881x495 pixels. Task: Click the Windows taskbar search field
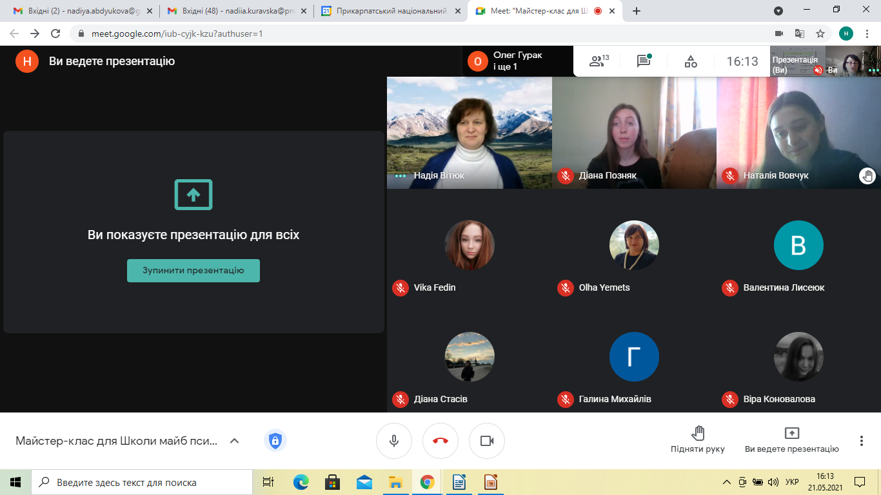coord(143,482)
